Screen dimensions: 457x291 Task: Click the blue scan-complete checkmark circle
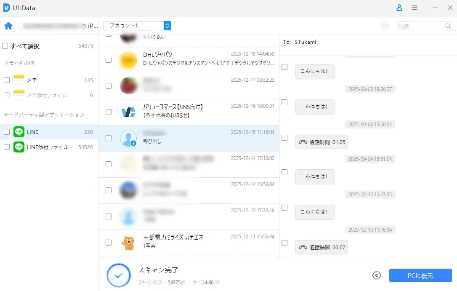118,275
